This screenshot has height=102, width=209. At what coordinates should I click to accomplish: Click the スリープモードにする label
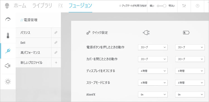98,83
